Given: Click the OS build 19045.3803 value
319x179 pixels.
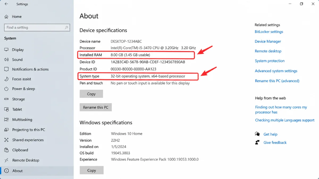Looking at the screenshot, I should point(120,153).
